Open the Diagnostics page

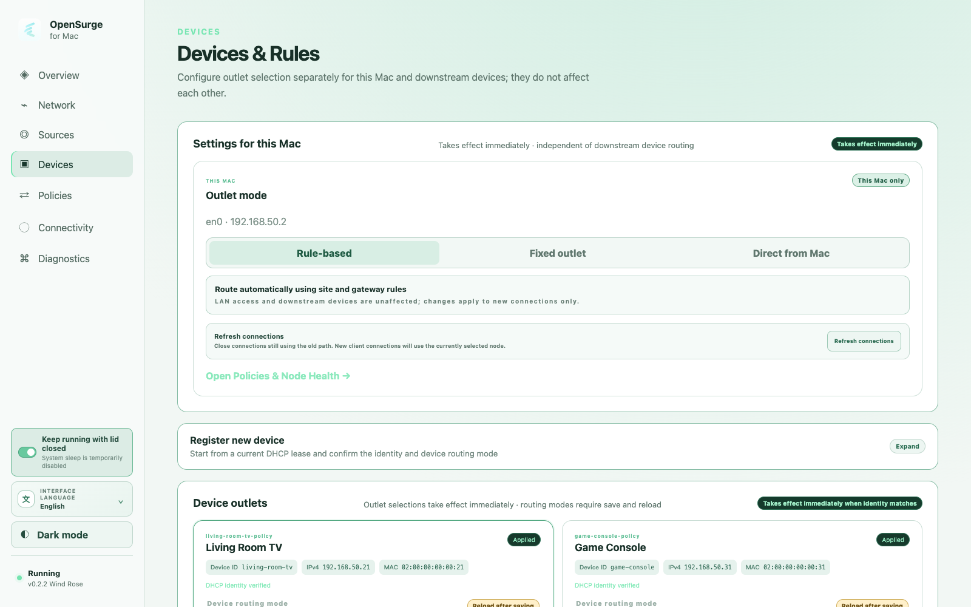[72, 259]
